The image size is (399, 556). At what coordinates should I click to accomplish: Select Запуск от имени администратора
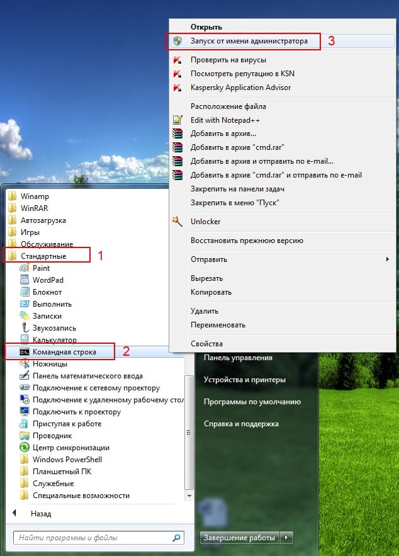[x=249, y=41]
